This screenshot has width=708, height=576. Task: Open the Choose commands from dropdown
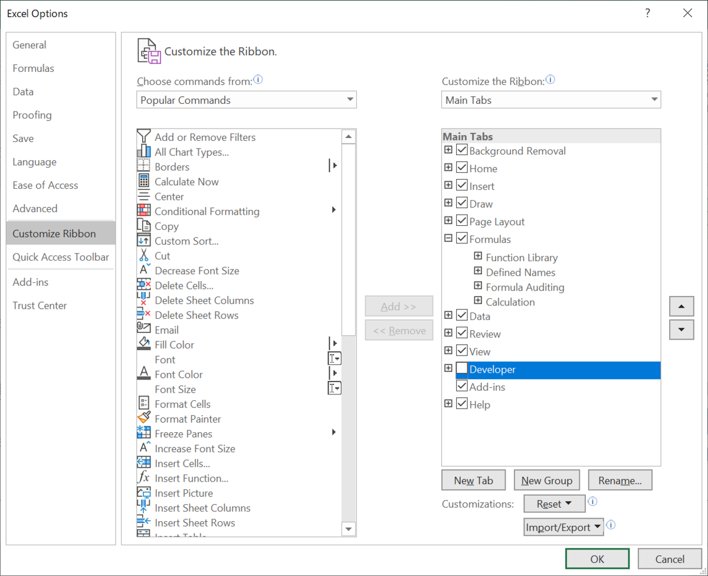point(247,100)
